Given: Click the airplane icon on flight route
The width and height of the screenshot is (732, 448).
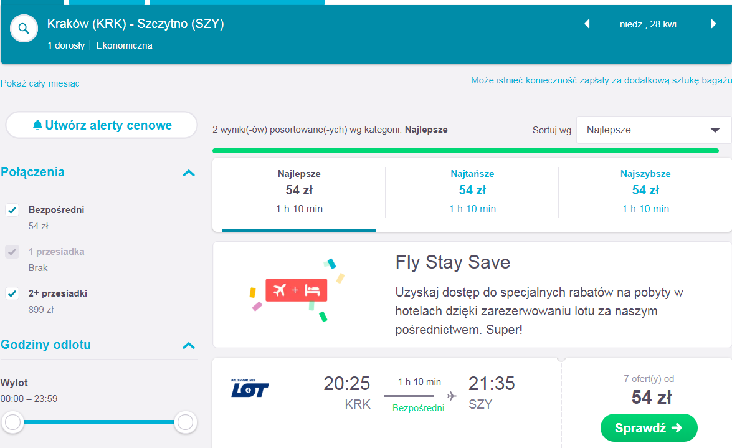Looking at the screenshot, I should 452,396.
